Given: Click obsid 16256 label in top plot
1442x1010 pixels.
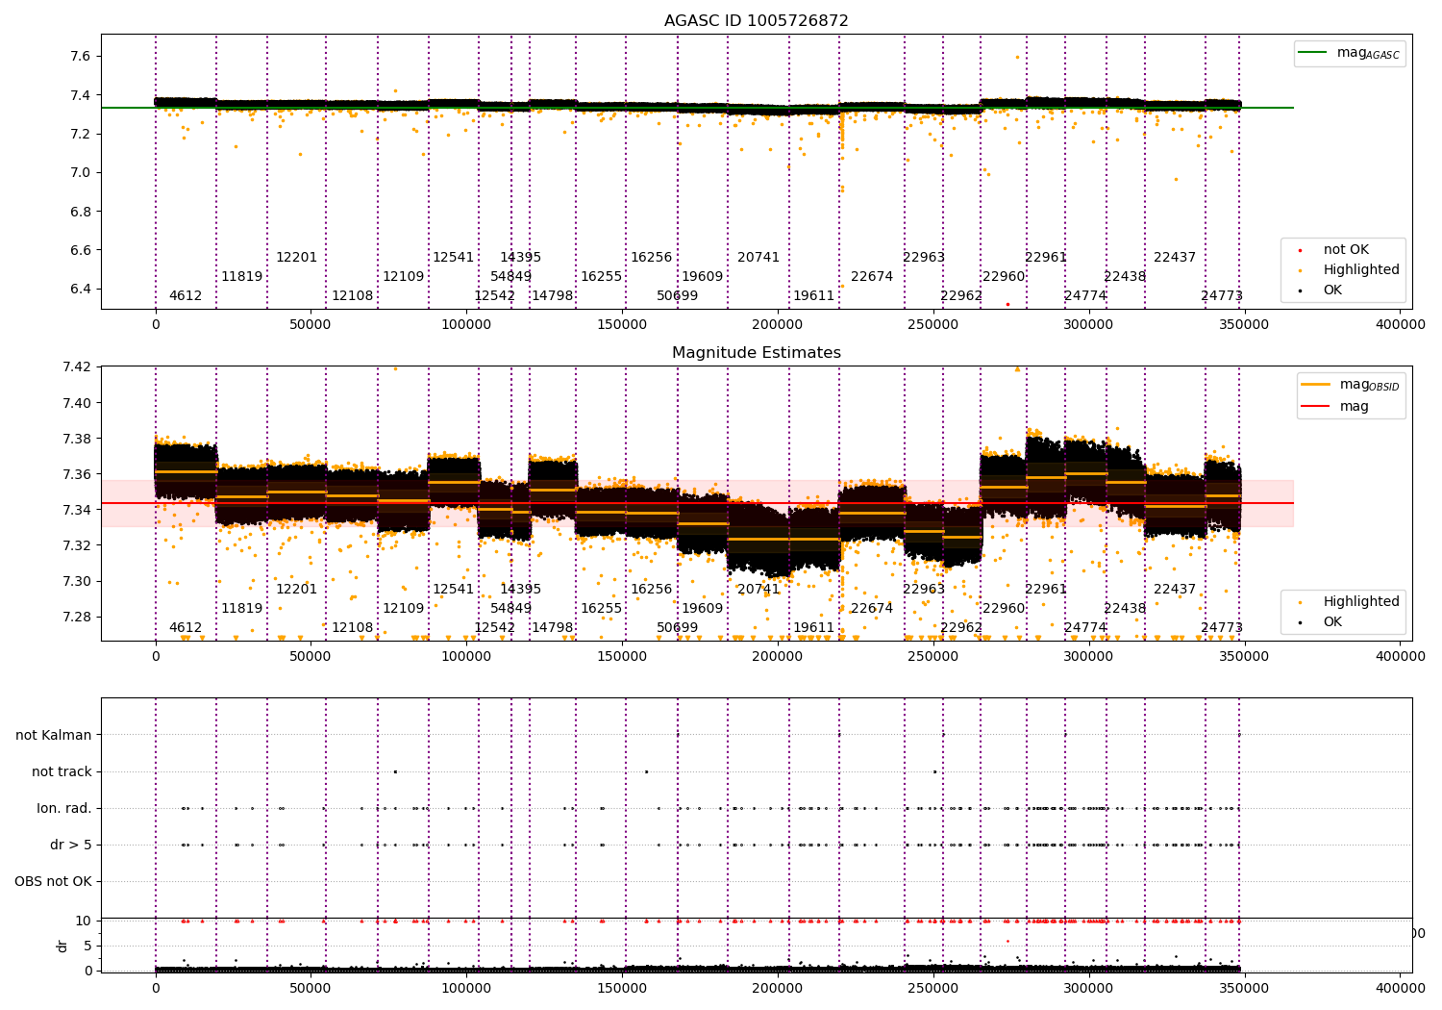Looking at the screenshot, I should [x=652, y=258].
